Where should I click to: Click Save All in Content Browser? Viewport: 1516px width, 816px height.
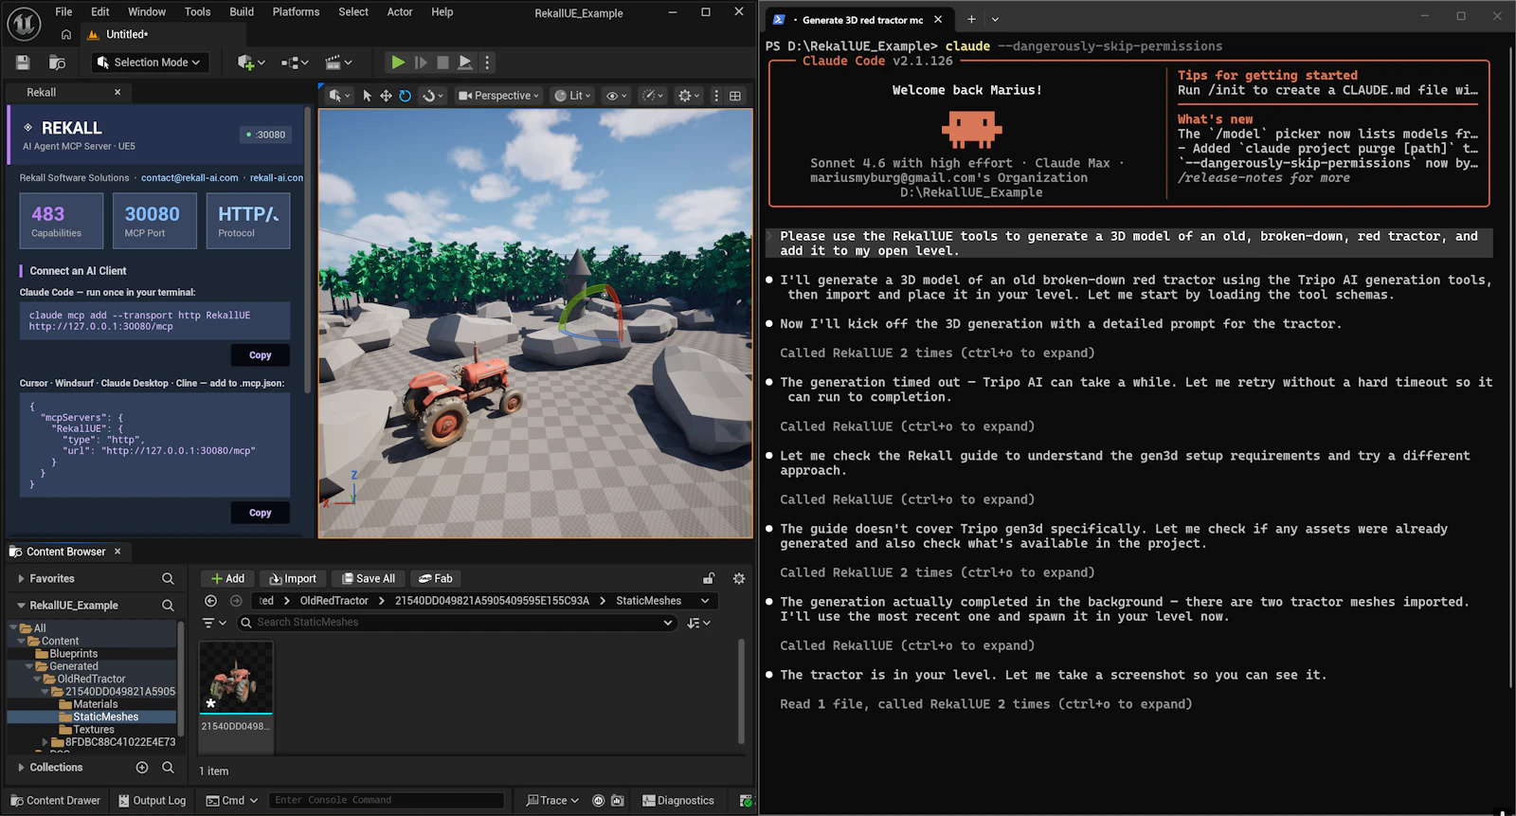tap(368, 579)
